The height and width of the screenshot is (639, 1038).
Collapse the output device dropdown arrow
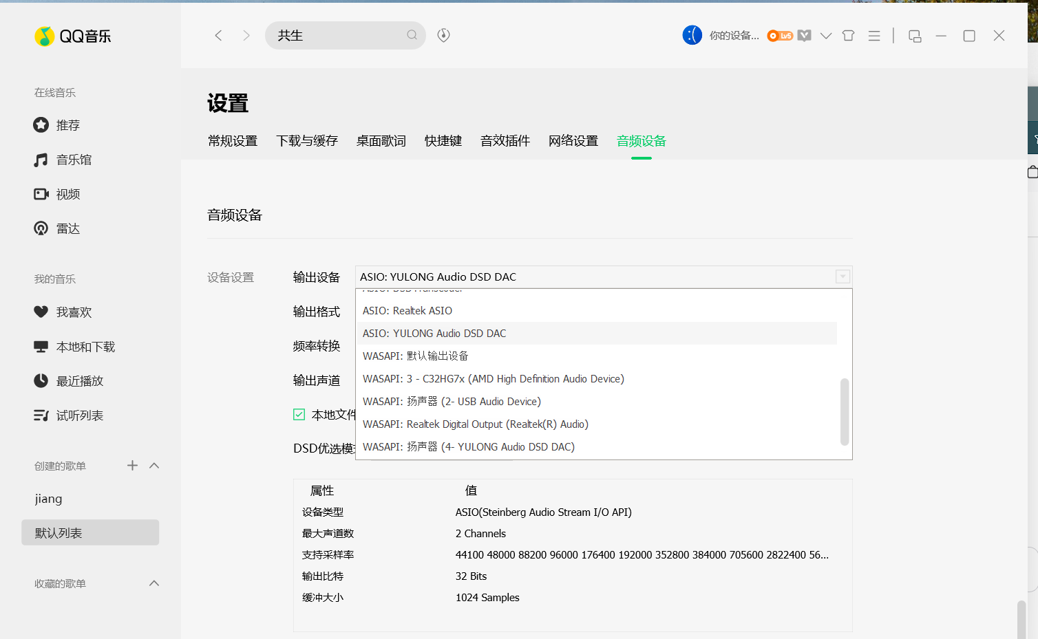(843, 277)
